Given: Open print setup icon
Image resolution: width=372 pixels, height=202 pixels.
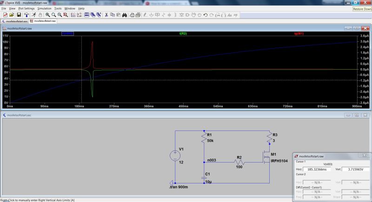Looking at the screenshot, I should click(x=132, y=15).
